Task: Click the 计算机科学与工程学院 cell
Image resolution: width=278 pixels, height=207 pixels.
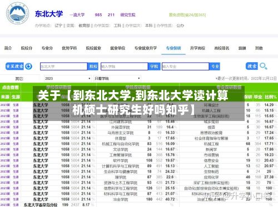Action: click(121, 166)
